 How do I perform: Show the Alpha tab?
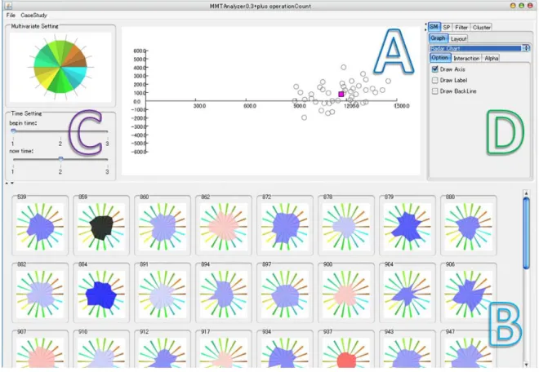coord(491,58)
